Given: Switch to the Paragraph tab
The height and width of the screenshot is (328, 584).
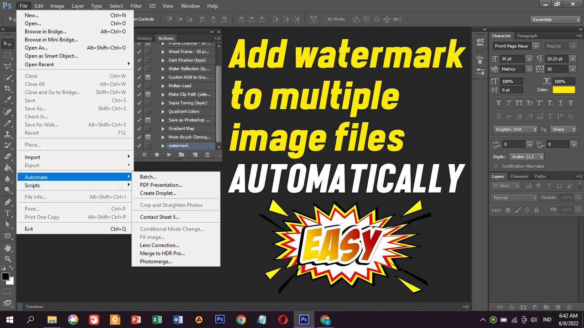Looking at the screenshot, I should pyautogui.click(x=527, y=36).
